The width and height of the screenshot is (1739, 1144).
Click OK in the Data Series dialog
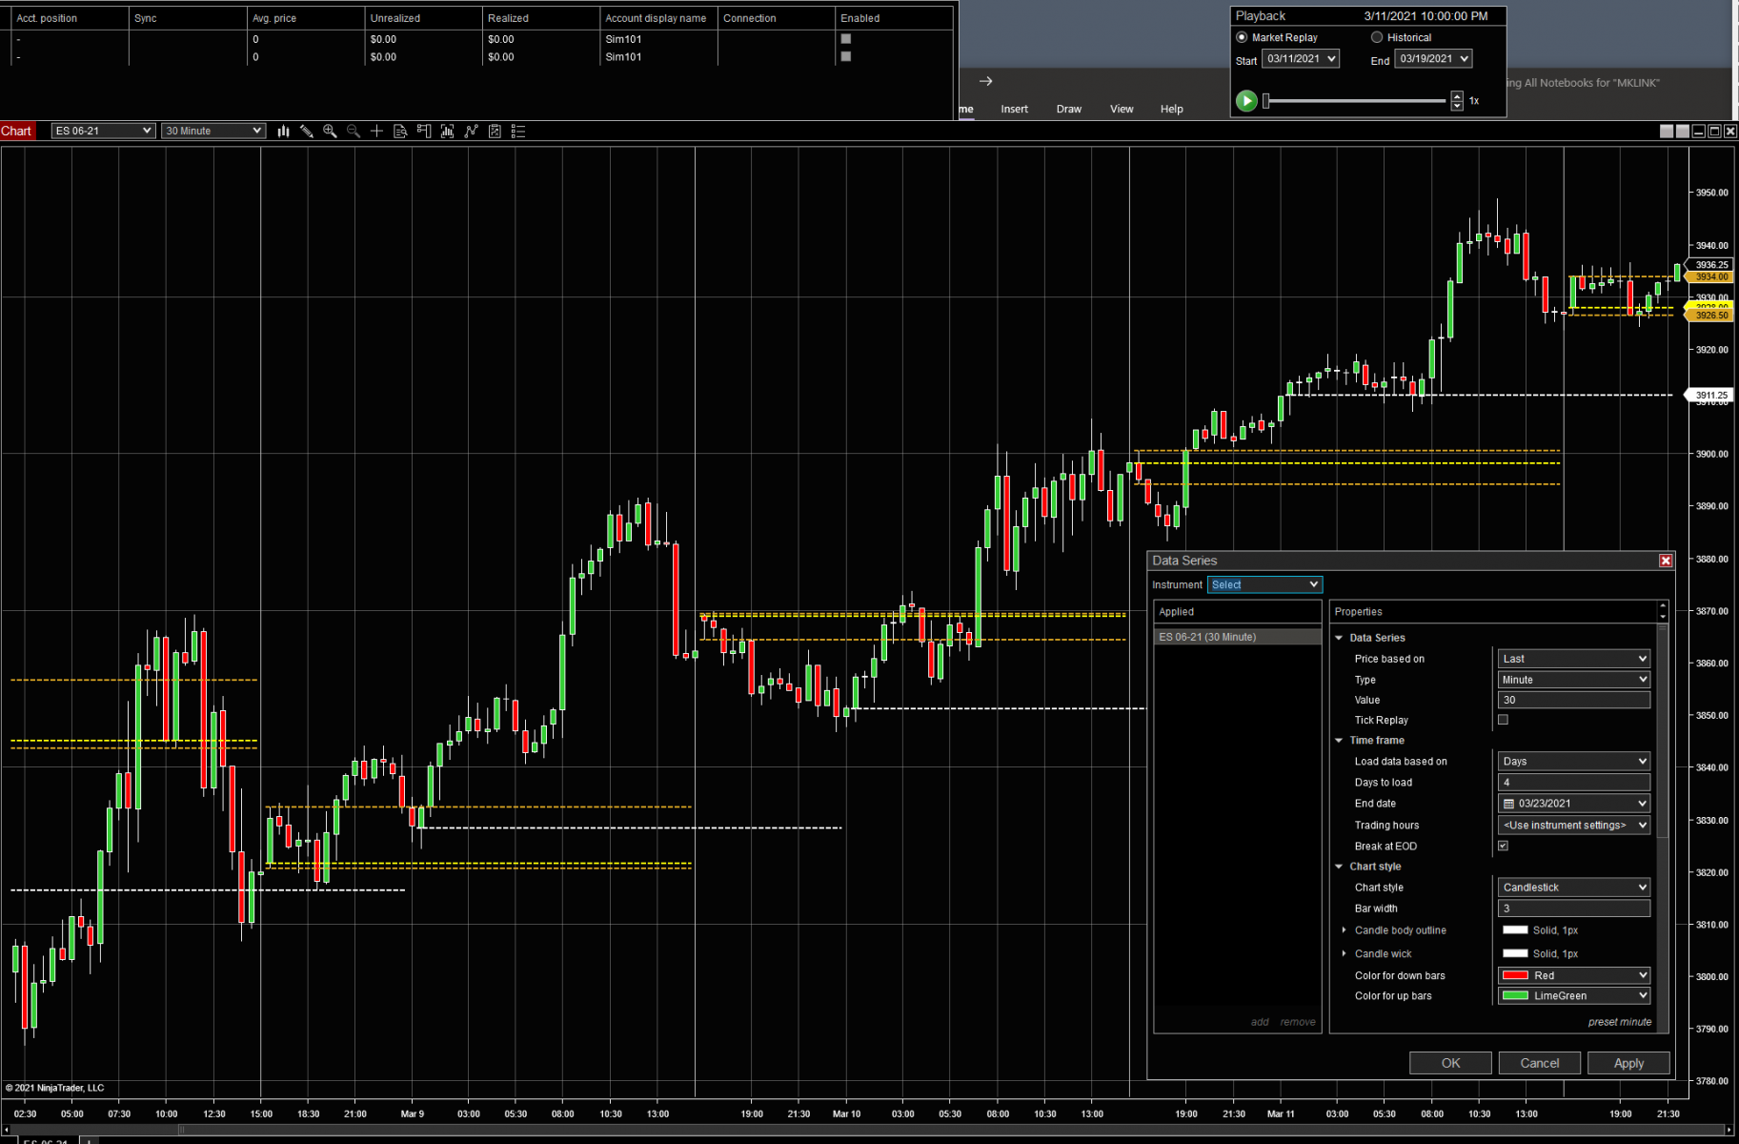point(1450,1063)
